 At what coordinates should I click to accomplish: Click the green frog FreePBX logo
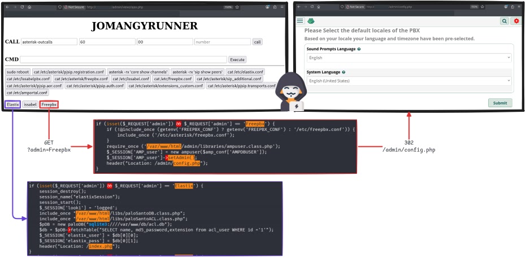coord(311,21)
